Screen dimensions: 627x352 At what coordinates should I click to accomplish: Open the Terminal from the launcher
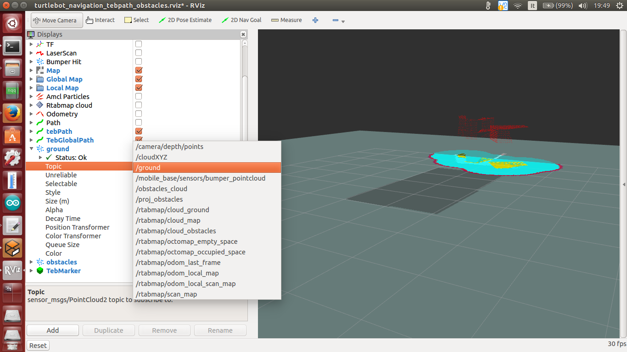tap(12, 46)
